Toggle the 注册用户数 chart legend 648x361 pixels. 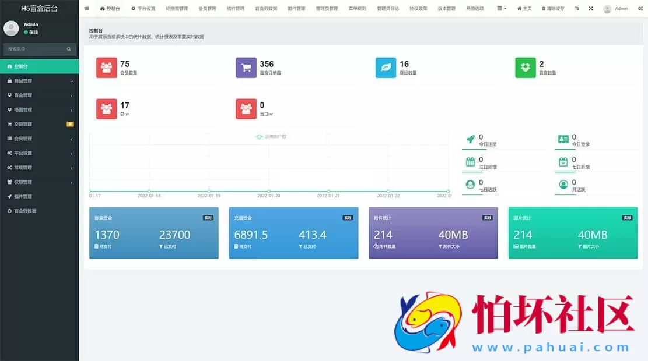tap(272, 136)
